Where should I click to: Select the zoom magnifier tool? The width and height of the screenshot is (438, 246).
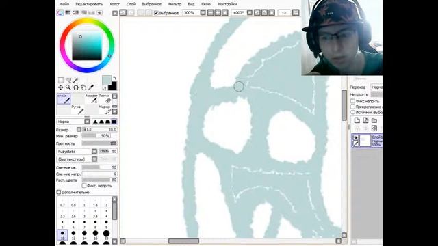coord(68,87)
